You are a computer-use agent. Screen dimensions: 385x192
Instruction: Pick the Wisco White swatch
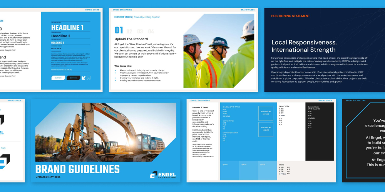pyautogui.click(x=291, y=131)
